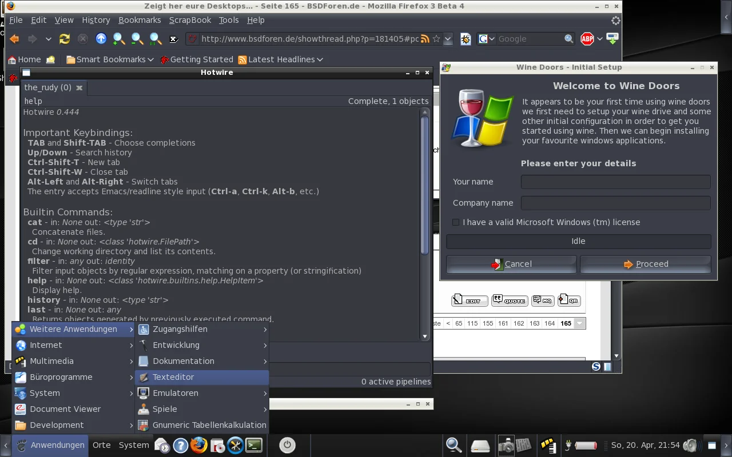Click the Cancel button in Wine Doors
This screenshot has height=457, width=732.
[511, 264]
